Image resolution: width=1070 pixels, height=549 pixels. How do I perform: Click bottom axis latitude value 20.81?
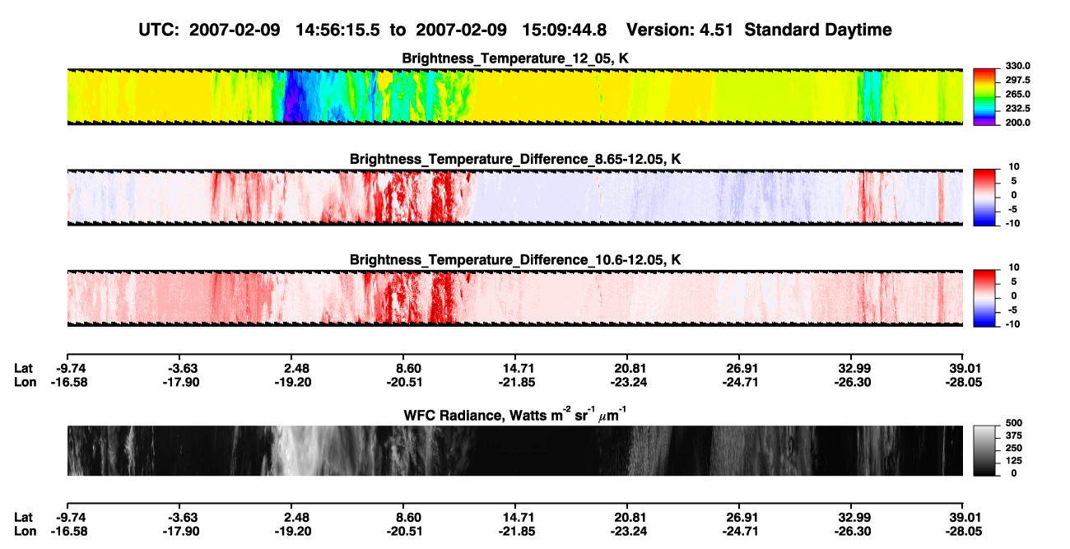628,518
